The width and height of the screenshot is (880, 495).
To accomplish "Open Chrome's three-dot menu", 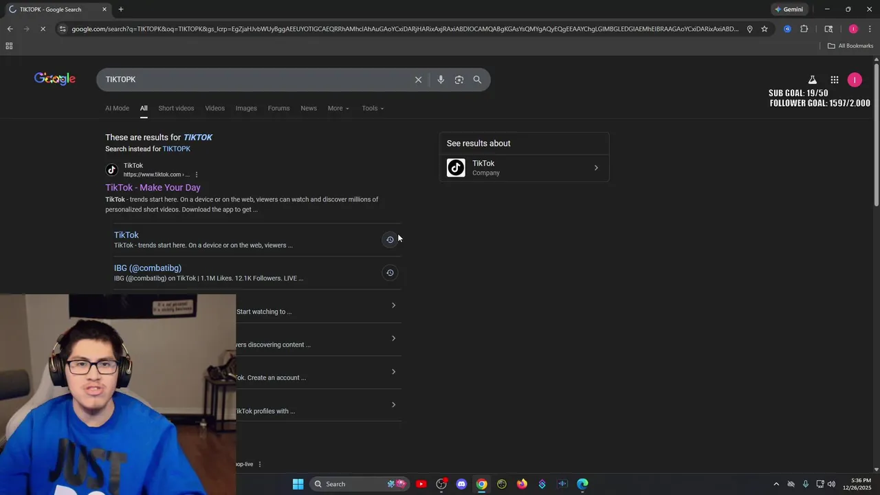I will click(x=870, y=29).
